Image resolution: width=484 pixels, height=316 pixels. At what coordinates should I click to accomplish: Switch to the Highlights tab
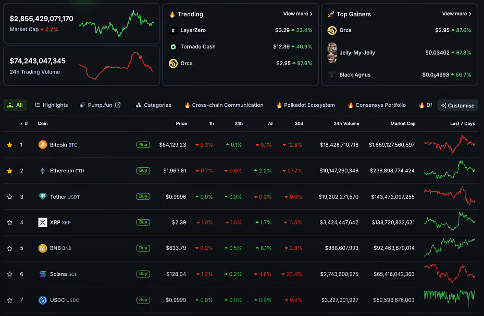click(51, 105)
